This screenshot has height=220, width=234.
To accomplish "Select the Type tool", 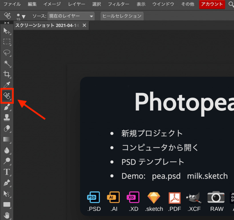I will [7, 172].
